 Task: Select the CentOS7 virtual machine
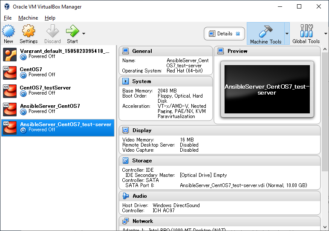tap(58, 72)
